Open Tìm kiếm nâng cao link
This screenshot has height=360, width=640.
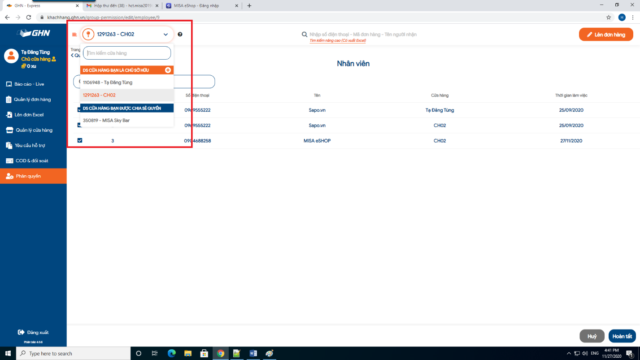(x=338, y=41)
